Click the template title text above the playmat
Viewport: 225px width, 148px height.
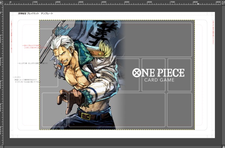coord(36,13)
